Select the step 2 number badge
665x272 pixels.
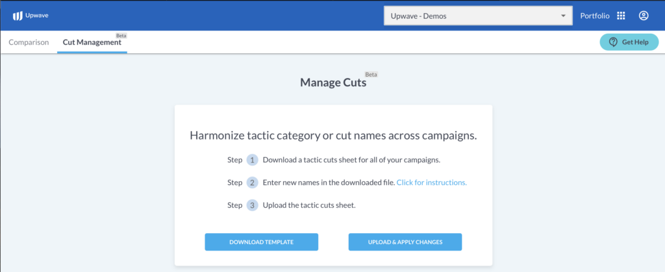click(x=253, y=182)
